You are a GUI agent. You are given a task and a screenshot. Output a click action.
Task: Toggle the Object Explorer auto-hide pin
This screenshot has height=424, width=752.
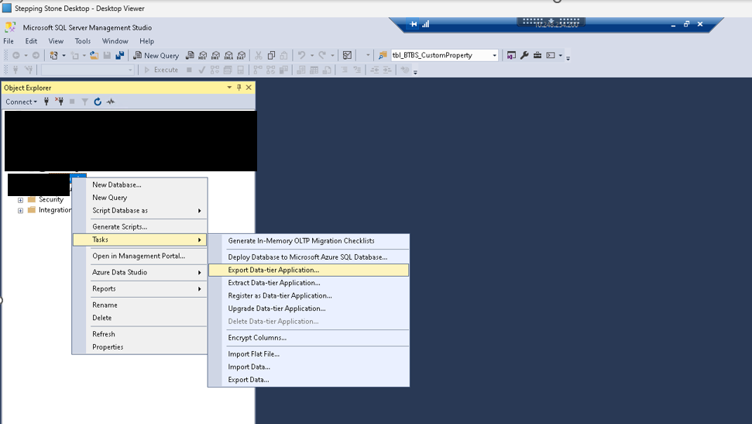click(x=239, y=88)
